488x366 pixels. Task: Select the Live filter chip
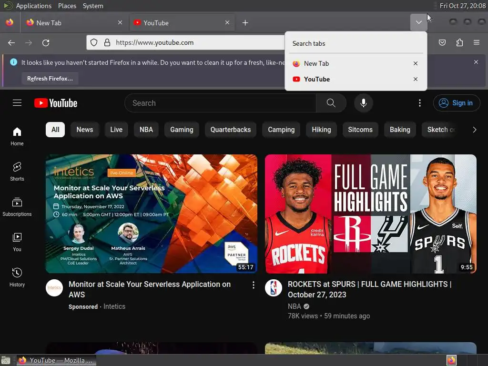pos(116,130)
